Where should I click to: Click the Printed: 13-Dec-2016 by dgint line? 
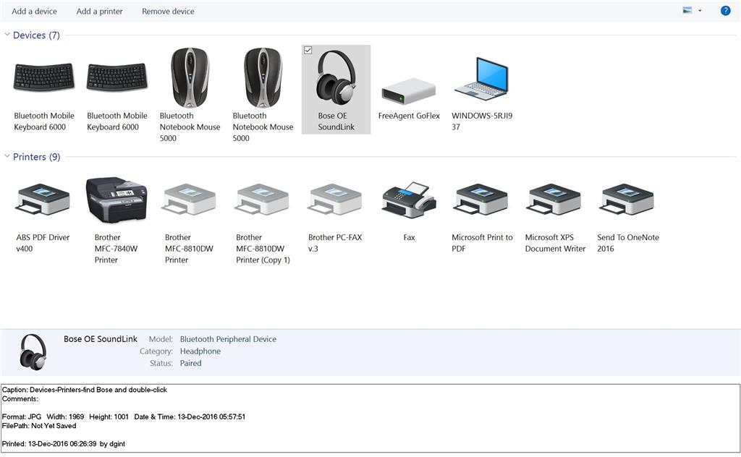tap(64, 444)
